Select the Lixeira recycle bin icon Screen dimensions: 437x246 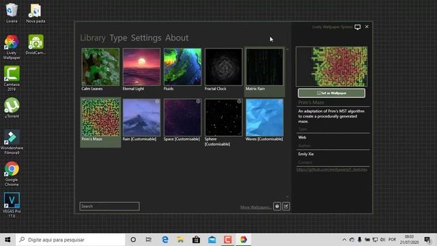(12, 13)
